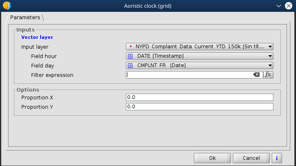Click the CMPLNT FR field type icon
The image size is (296, 166).
(130, 65)
